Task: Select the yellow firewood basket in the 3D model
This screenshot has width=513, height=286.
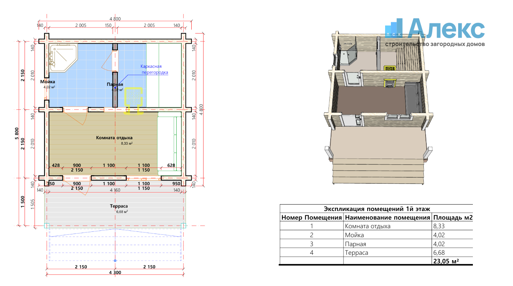Action: pyautogui.click(x=389, y=68)
